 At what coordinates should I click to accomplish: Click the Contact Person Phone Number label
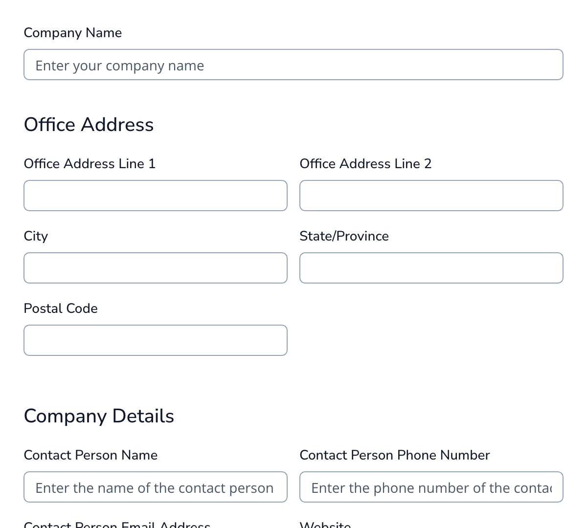pyautogui.click(x=395, y=455)
